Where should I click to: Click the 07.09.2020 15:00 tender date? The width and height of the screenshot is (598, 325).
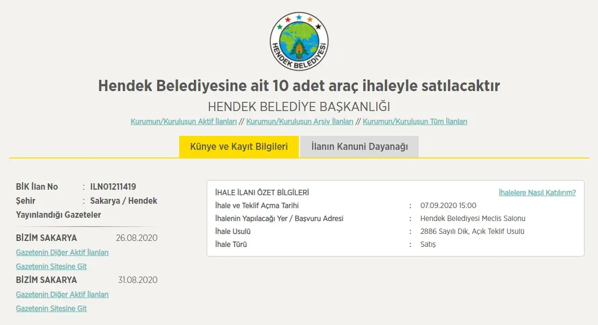click(448, 205)
